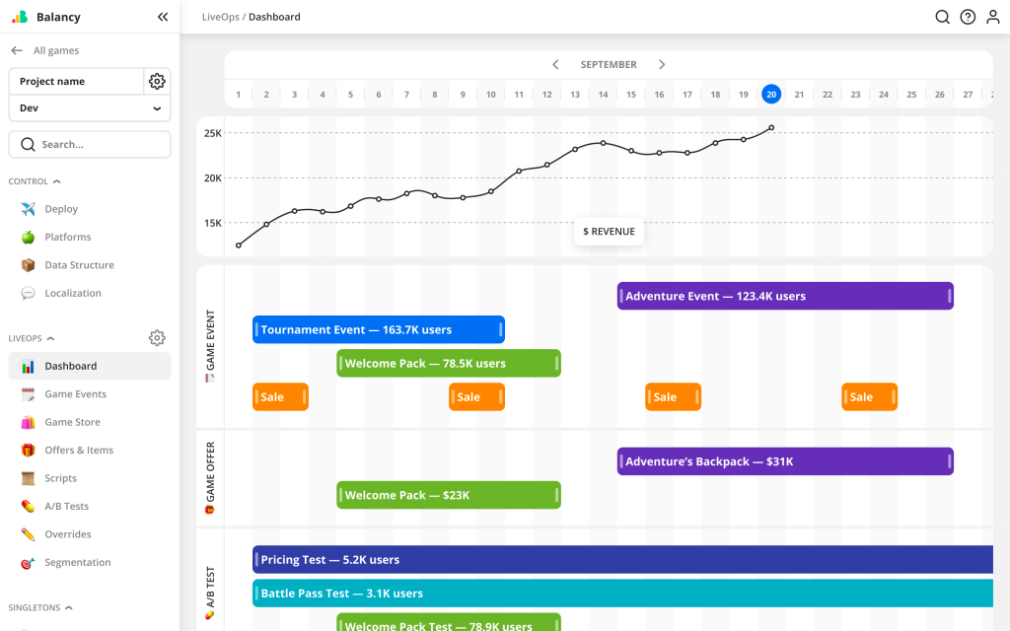Click the Search input field
This screenshot has width=1010, height=631.
[x=89, y=144]
